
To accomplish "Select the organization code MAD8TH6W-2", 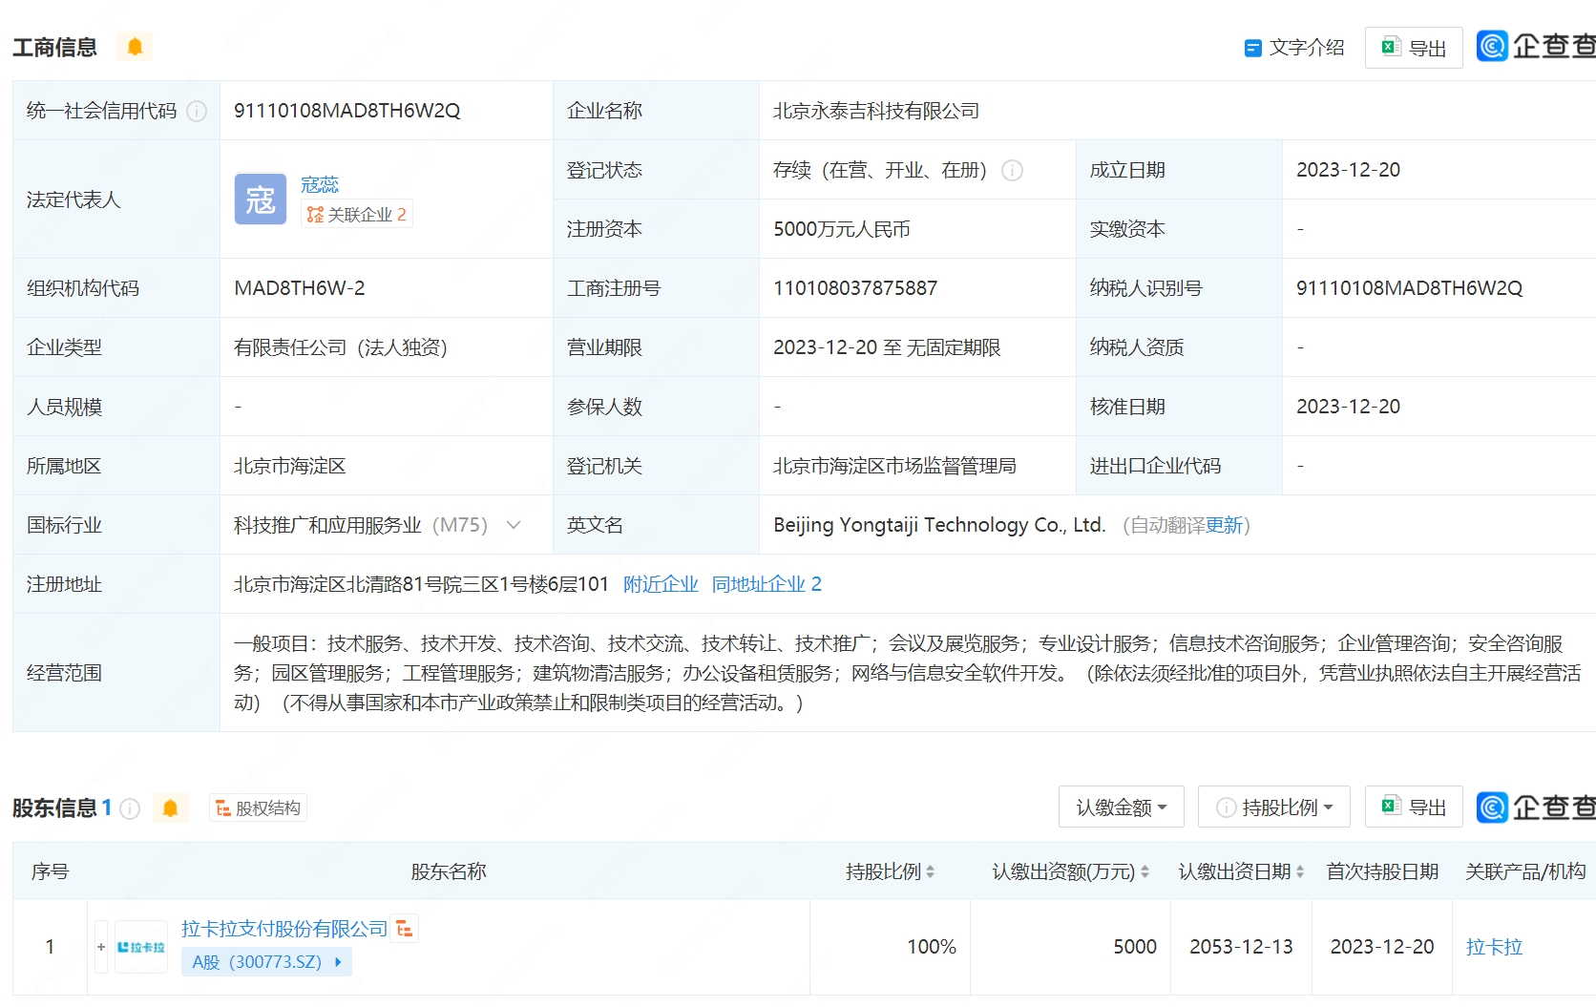I will coord(300,288).
